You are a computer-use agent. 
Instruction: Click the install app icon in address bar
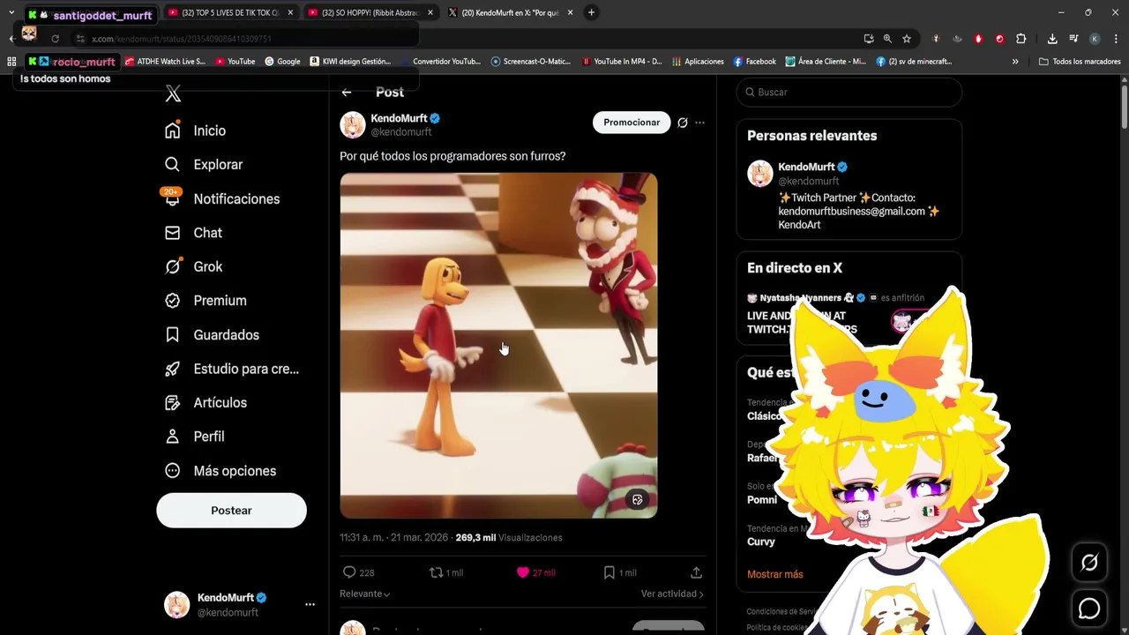pos(869,39)
